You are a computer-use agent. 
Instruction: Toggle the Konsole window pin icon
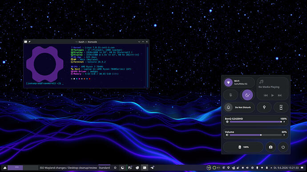pyautogui.click(x=29, y=42)
